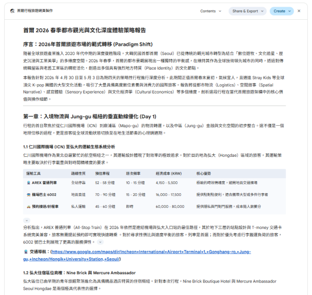Click the report title 首爾 2026 春季都市觀光
The width and height of the screenshot is (312, 295).
(x=85, y=30)
